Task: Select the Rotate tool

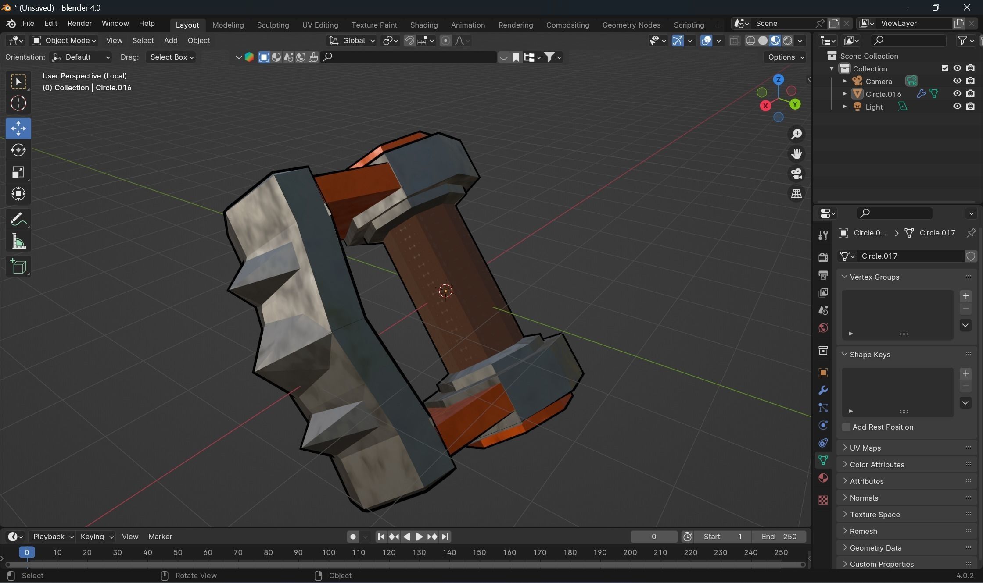Action: 18,150
